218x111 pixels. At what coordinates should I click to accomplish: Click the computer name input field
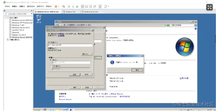(x=70, y=45)
